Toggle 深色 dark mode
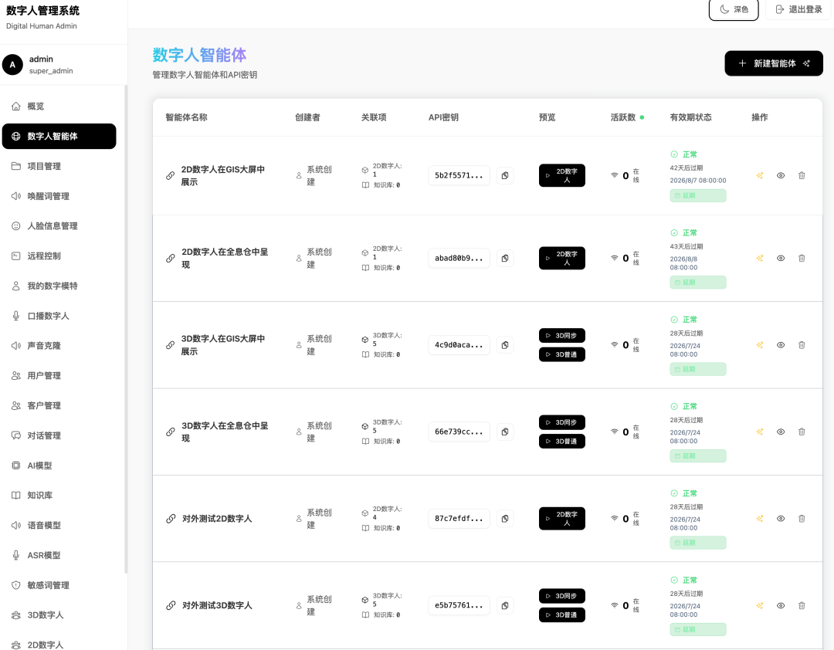This screenshot has height=650, width=834. click(x=734, y=9)
